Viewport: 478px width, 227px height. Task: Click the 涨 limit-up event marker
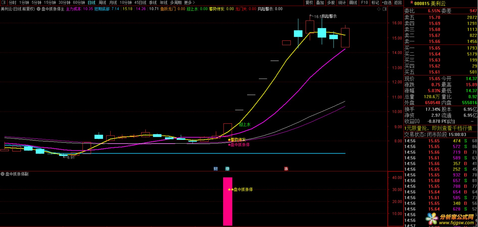pos(286,169)
